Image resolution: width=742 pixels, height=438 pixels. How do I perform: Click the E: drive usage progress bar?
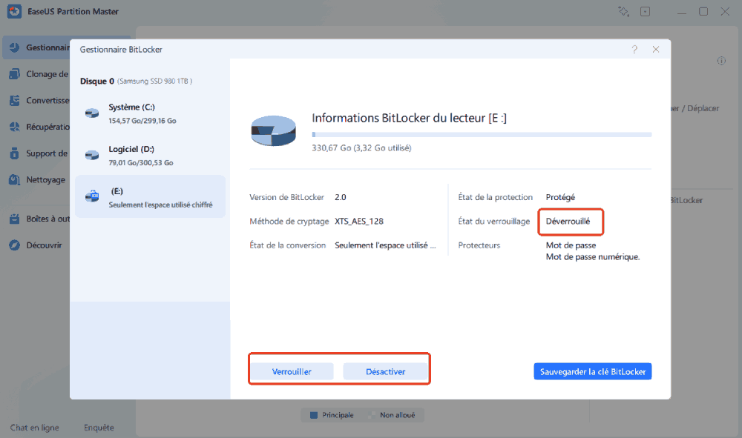pyautogui.click(x=482, y=135)
